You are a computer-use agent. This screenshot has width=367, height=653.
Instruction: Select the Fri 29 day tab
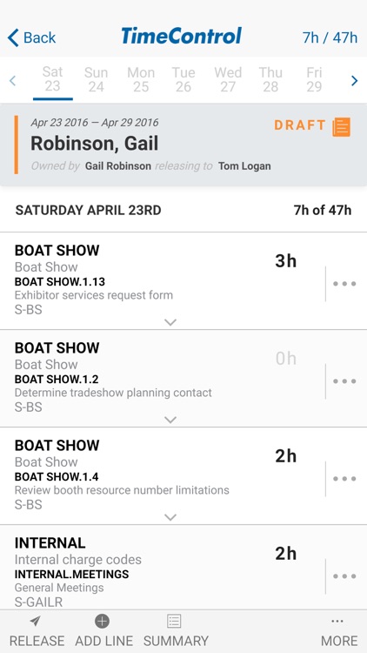pos(314,79)
